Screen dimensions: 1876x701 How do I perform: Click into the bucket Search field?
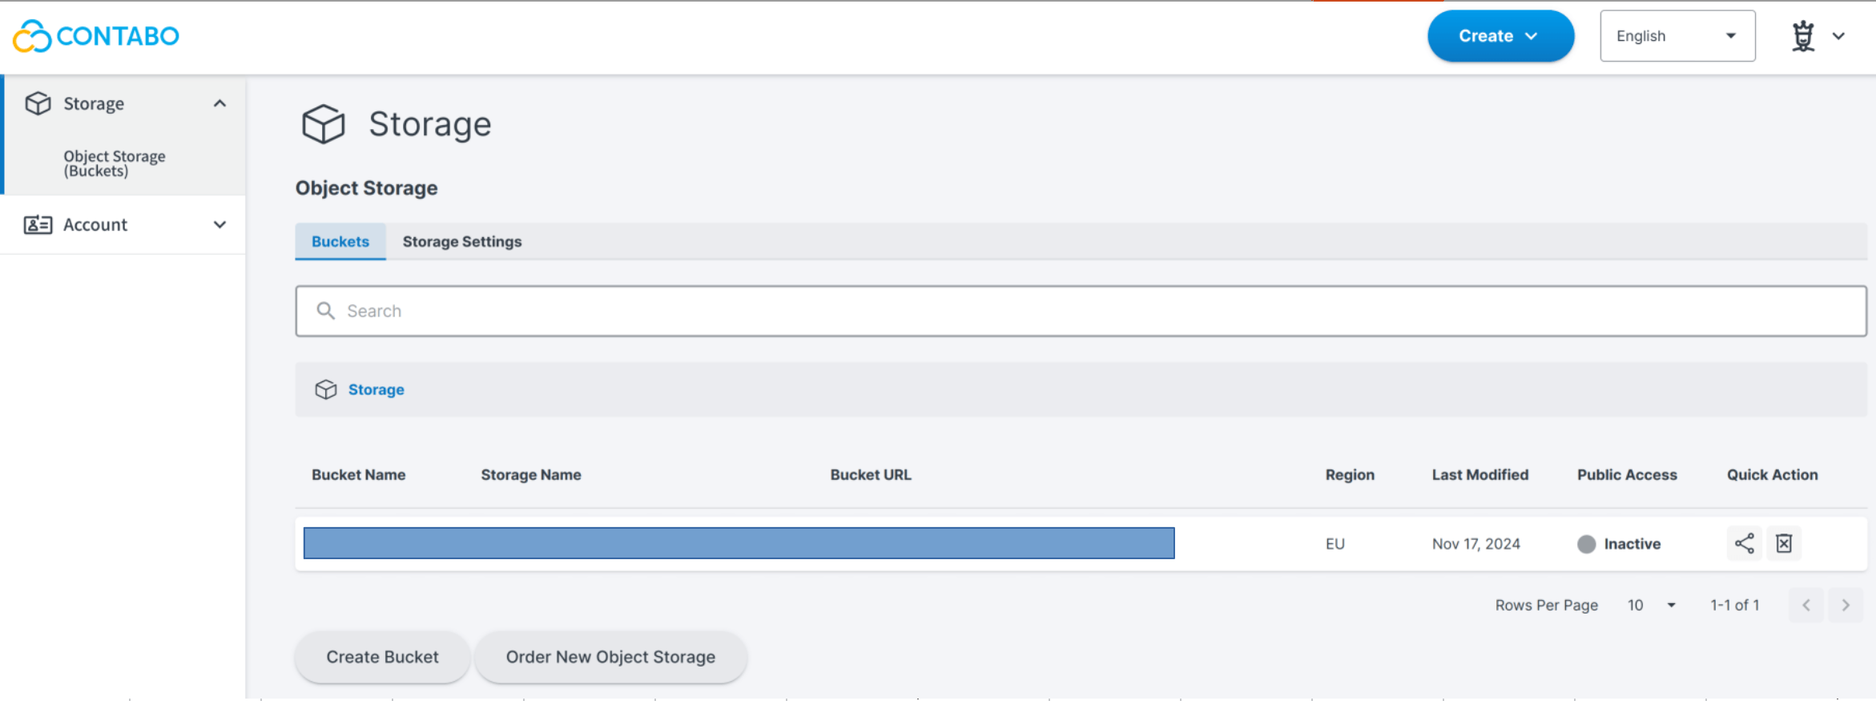pos(1081,311)
